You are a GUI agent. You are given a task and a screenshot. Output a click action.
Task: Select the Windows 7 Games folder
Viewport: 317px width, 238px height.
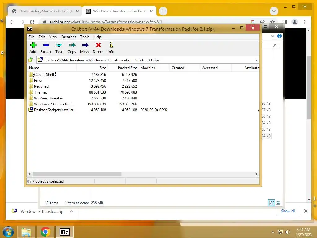[54, 104]
